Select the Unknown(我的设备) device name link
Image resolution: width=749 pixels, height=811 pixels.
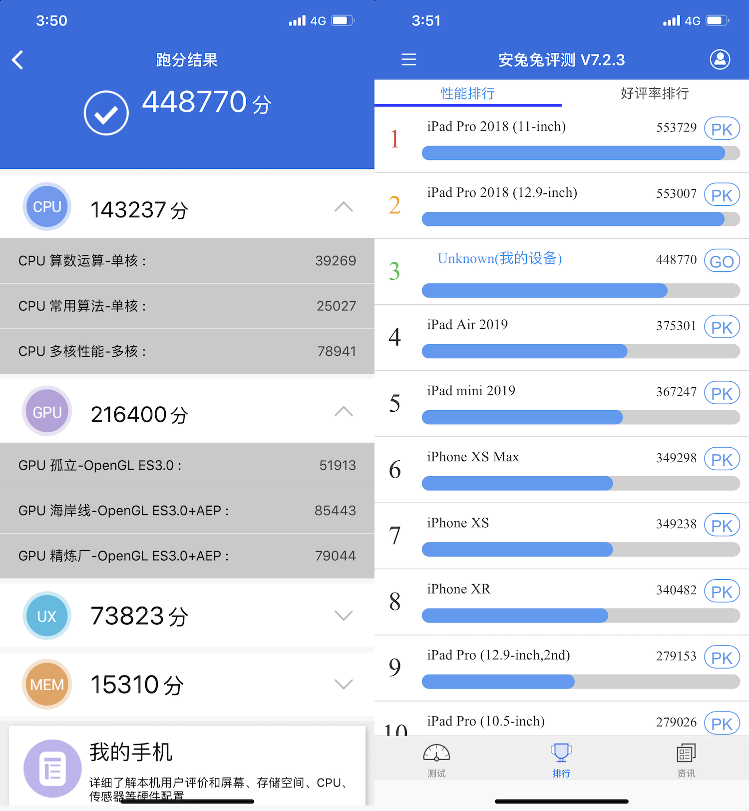(500, 258)
